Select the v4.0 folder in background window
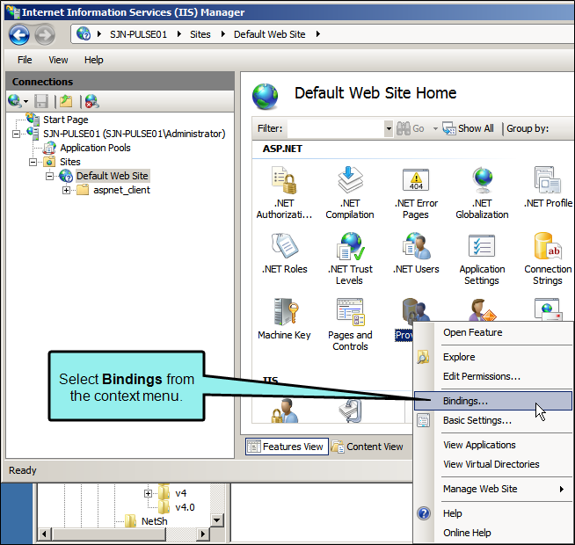The height and width of the screenshot is (545, 575). [185, 507]
